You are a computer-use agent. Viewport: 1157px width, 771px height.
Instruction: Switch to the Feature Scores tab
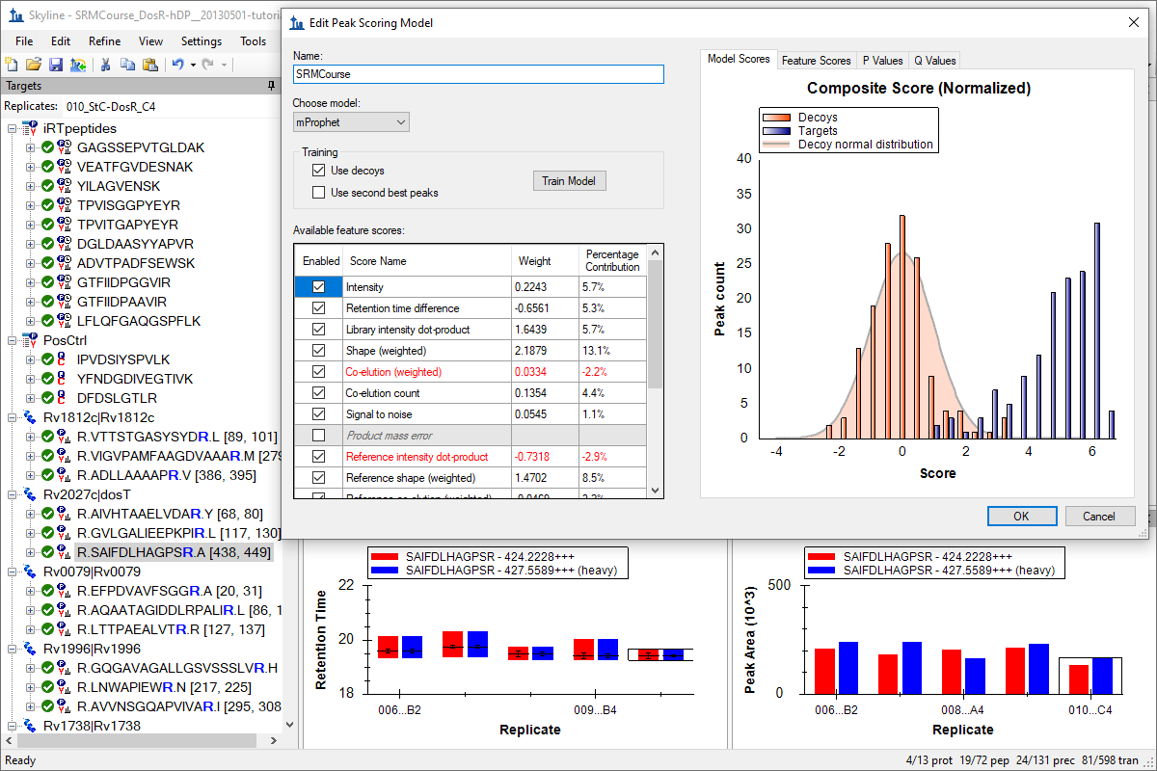pos(816,61)
